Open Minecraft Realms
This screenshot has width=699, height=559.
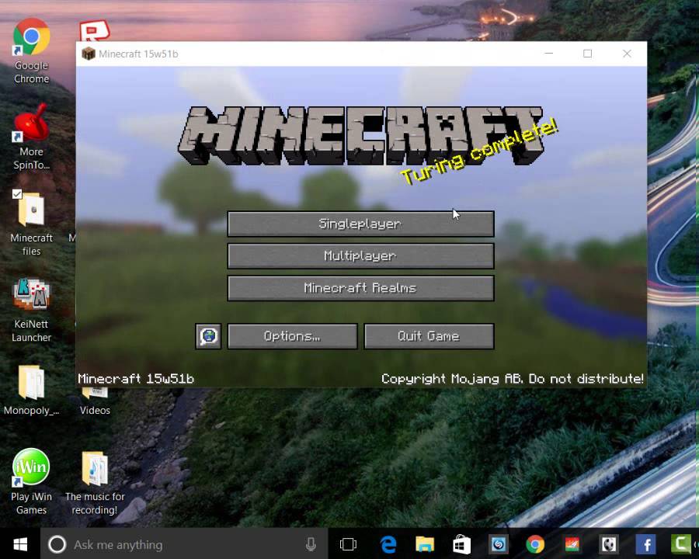click(360, 288)
